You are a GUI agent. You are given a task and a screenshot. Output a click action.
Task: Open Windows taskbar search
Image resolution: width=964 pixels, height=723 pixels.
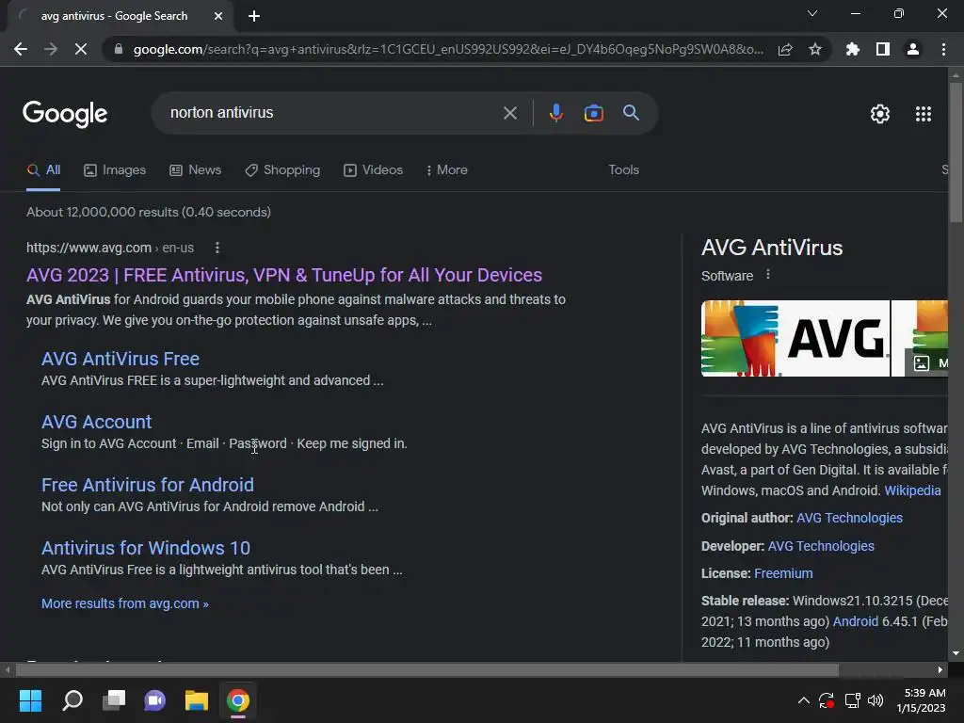tap(72, 700)
